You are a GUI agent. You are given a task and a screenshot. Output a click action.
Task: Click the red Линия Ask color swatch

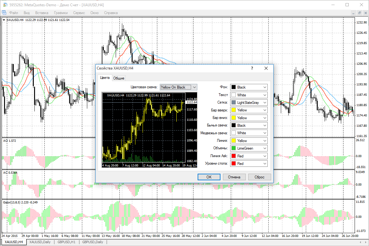coord(233,156)
